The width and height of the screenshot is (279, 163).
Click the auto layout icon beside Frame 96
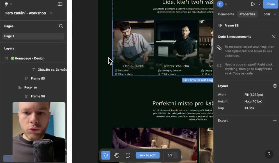click(27, 96)
